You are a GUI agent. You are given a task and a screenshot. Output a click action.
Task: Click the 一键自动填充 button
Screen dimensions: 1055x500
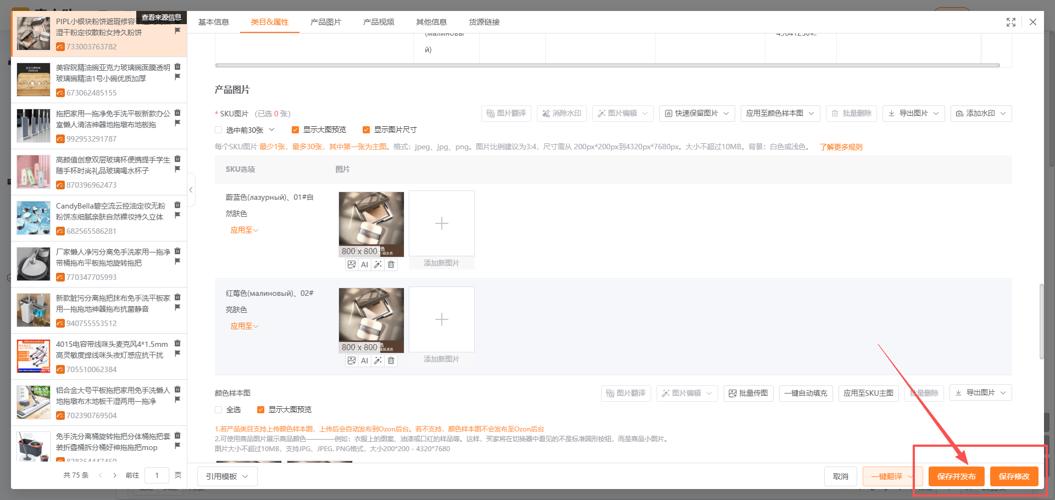point(806,394)
